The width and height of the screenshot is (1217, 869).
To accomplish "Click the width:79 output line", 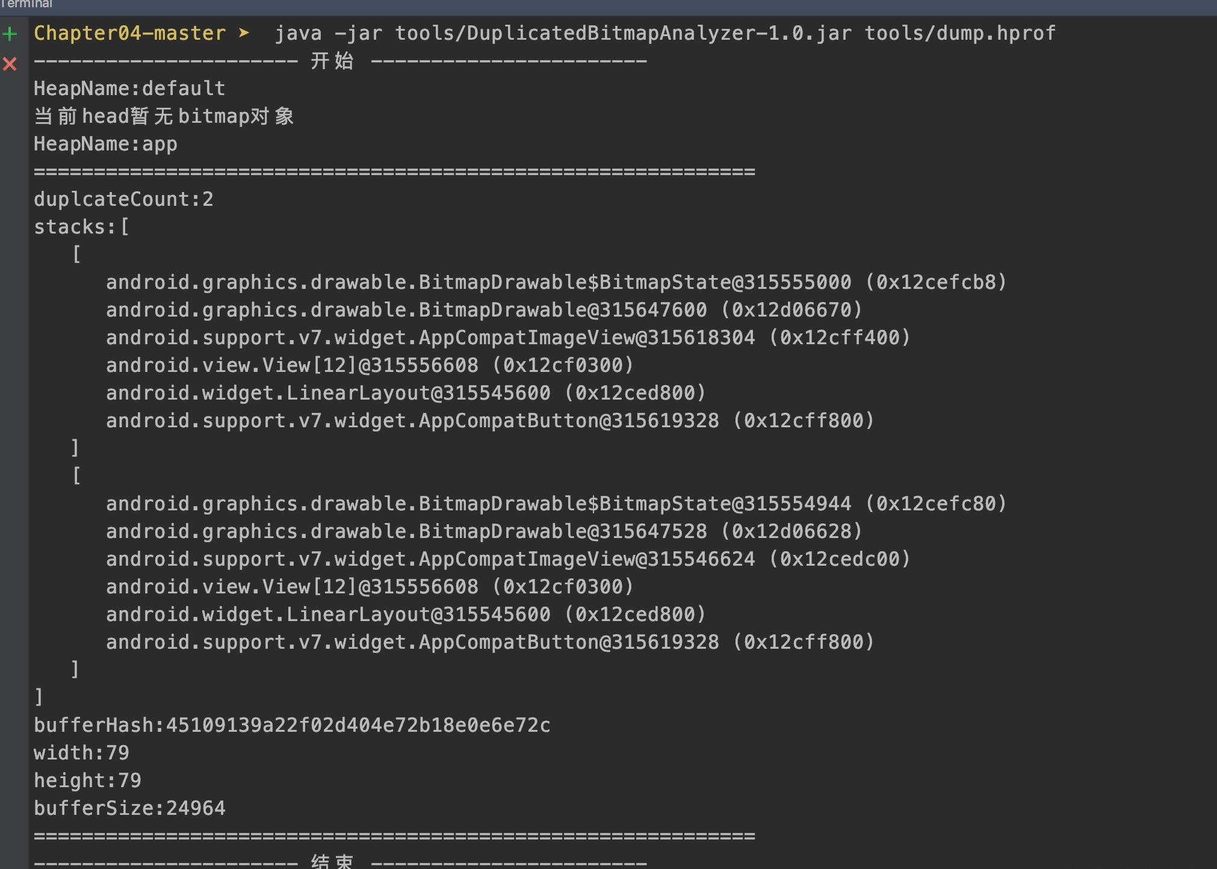I will point(81,753).
